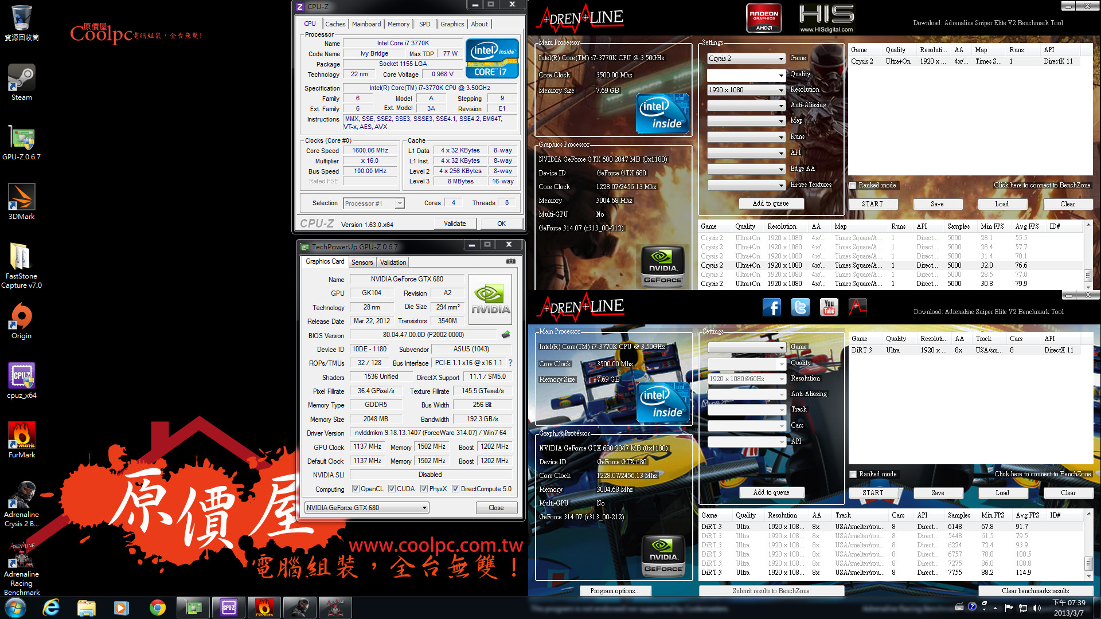The height and width of the screenshot is (619, 1101).
Task: Click the Radeon Graphics AMD logo
Action: pos(764,18)
